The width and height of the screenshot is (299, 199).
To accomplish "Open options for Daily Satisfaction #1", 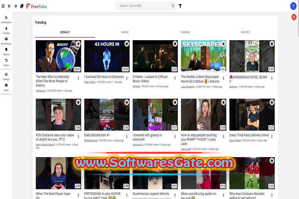I will (x=127, y=136).
